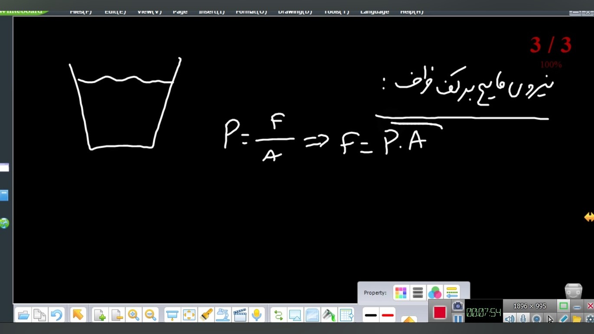The image size is (594, 334).
Task: Open the clapperboard recording tool
Action: click(x=240, y=315)
